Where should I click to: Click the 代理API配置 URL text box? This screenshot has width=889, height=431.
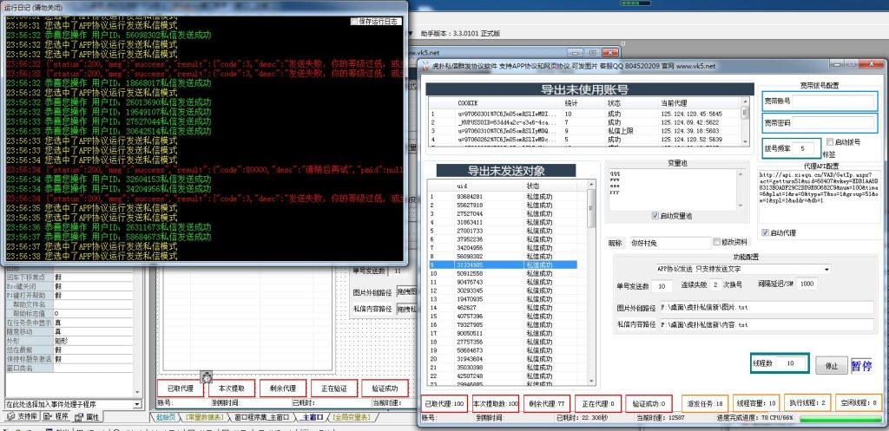(x=819, y=195)
